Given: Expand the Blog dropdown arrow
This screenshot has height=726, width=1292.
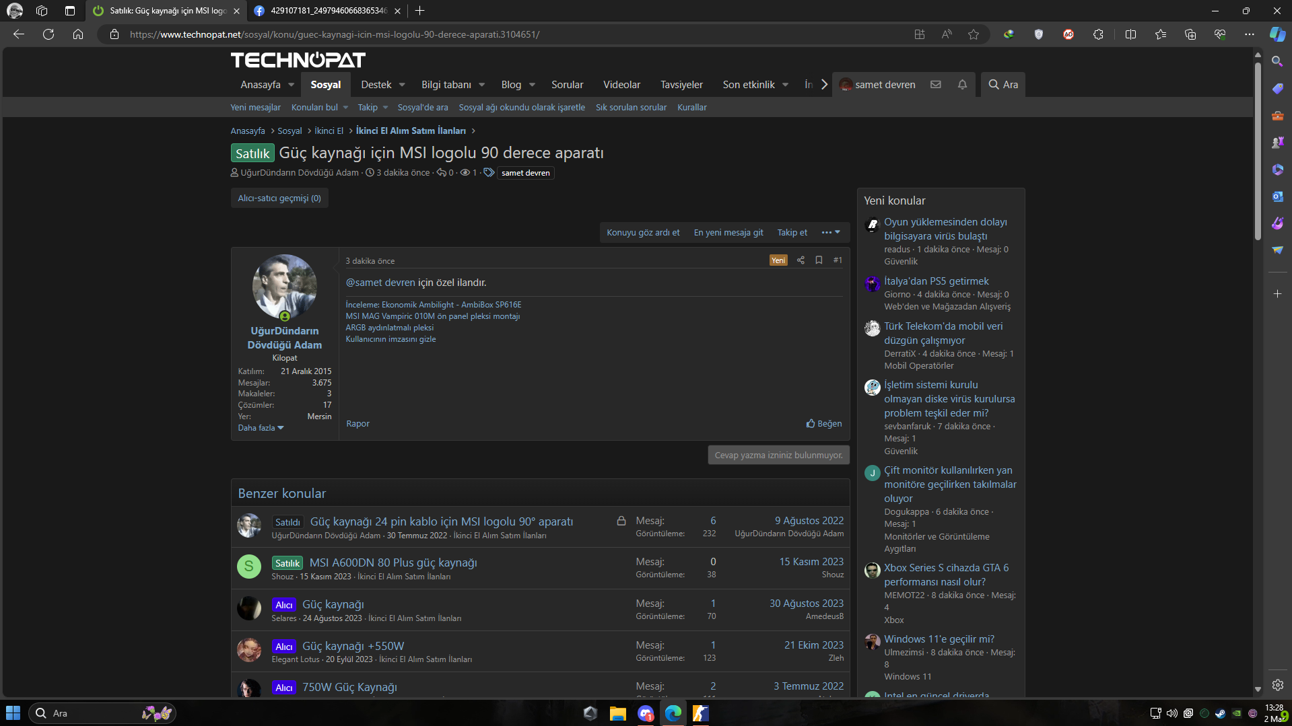Looking at the screenshot, I should (532, 85).
